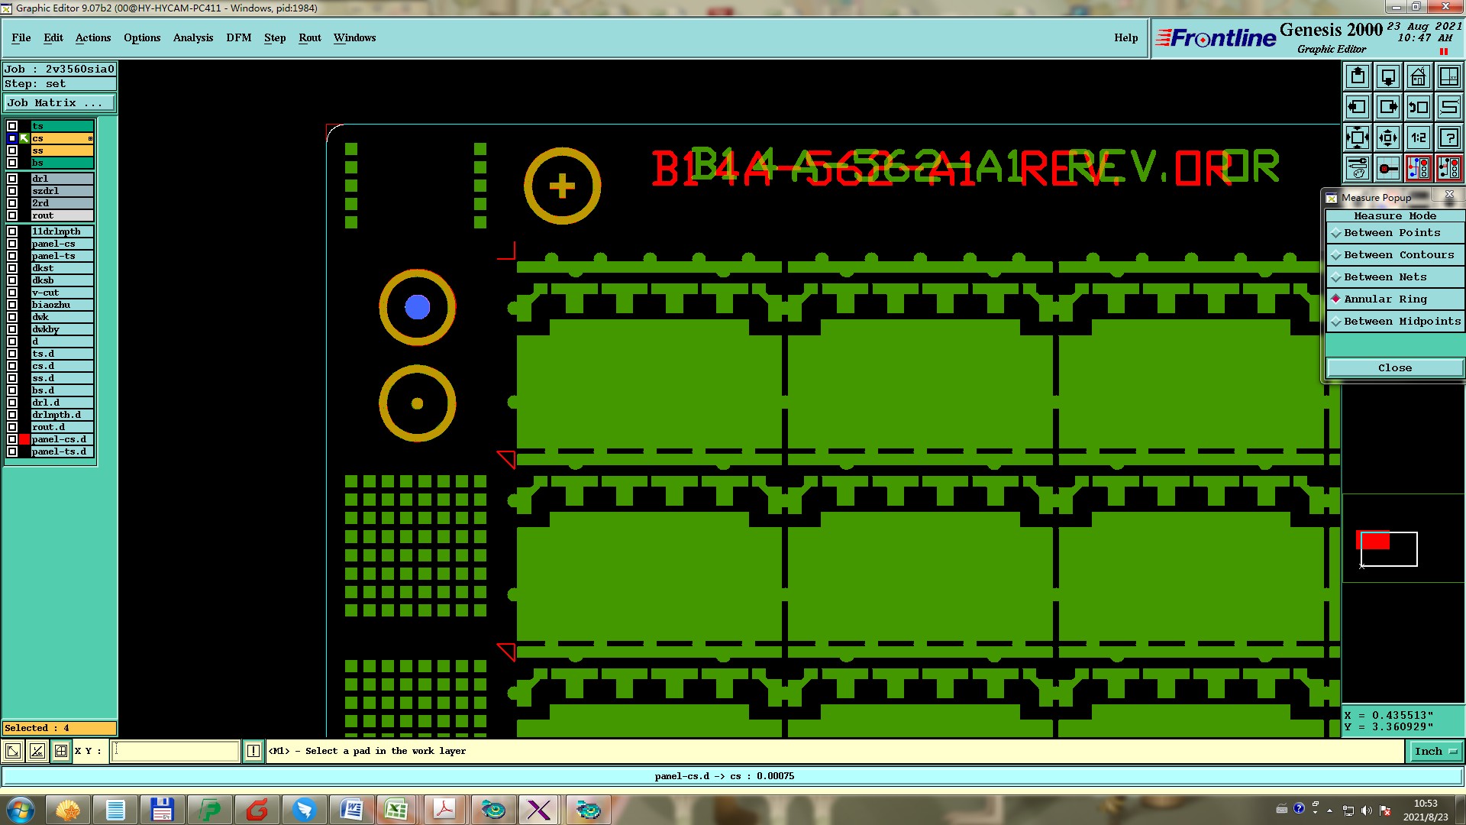Open the Analysis menu
This screenshot has width=1466, height=825.
tap(192, 37)
